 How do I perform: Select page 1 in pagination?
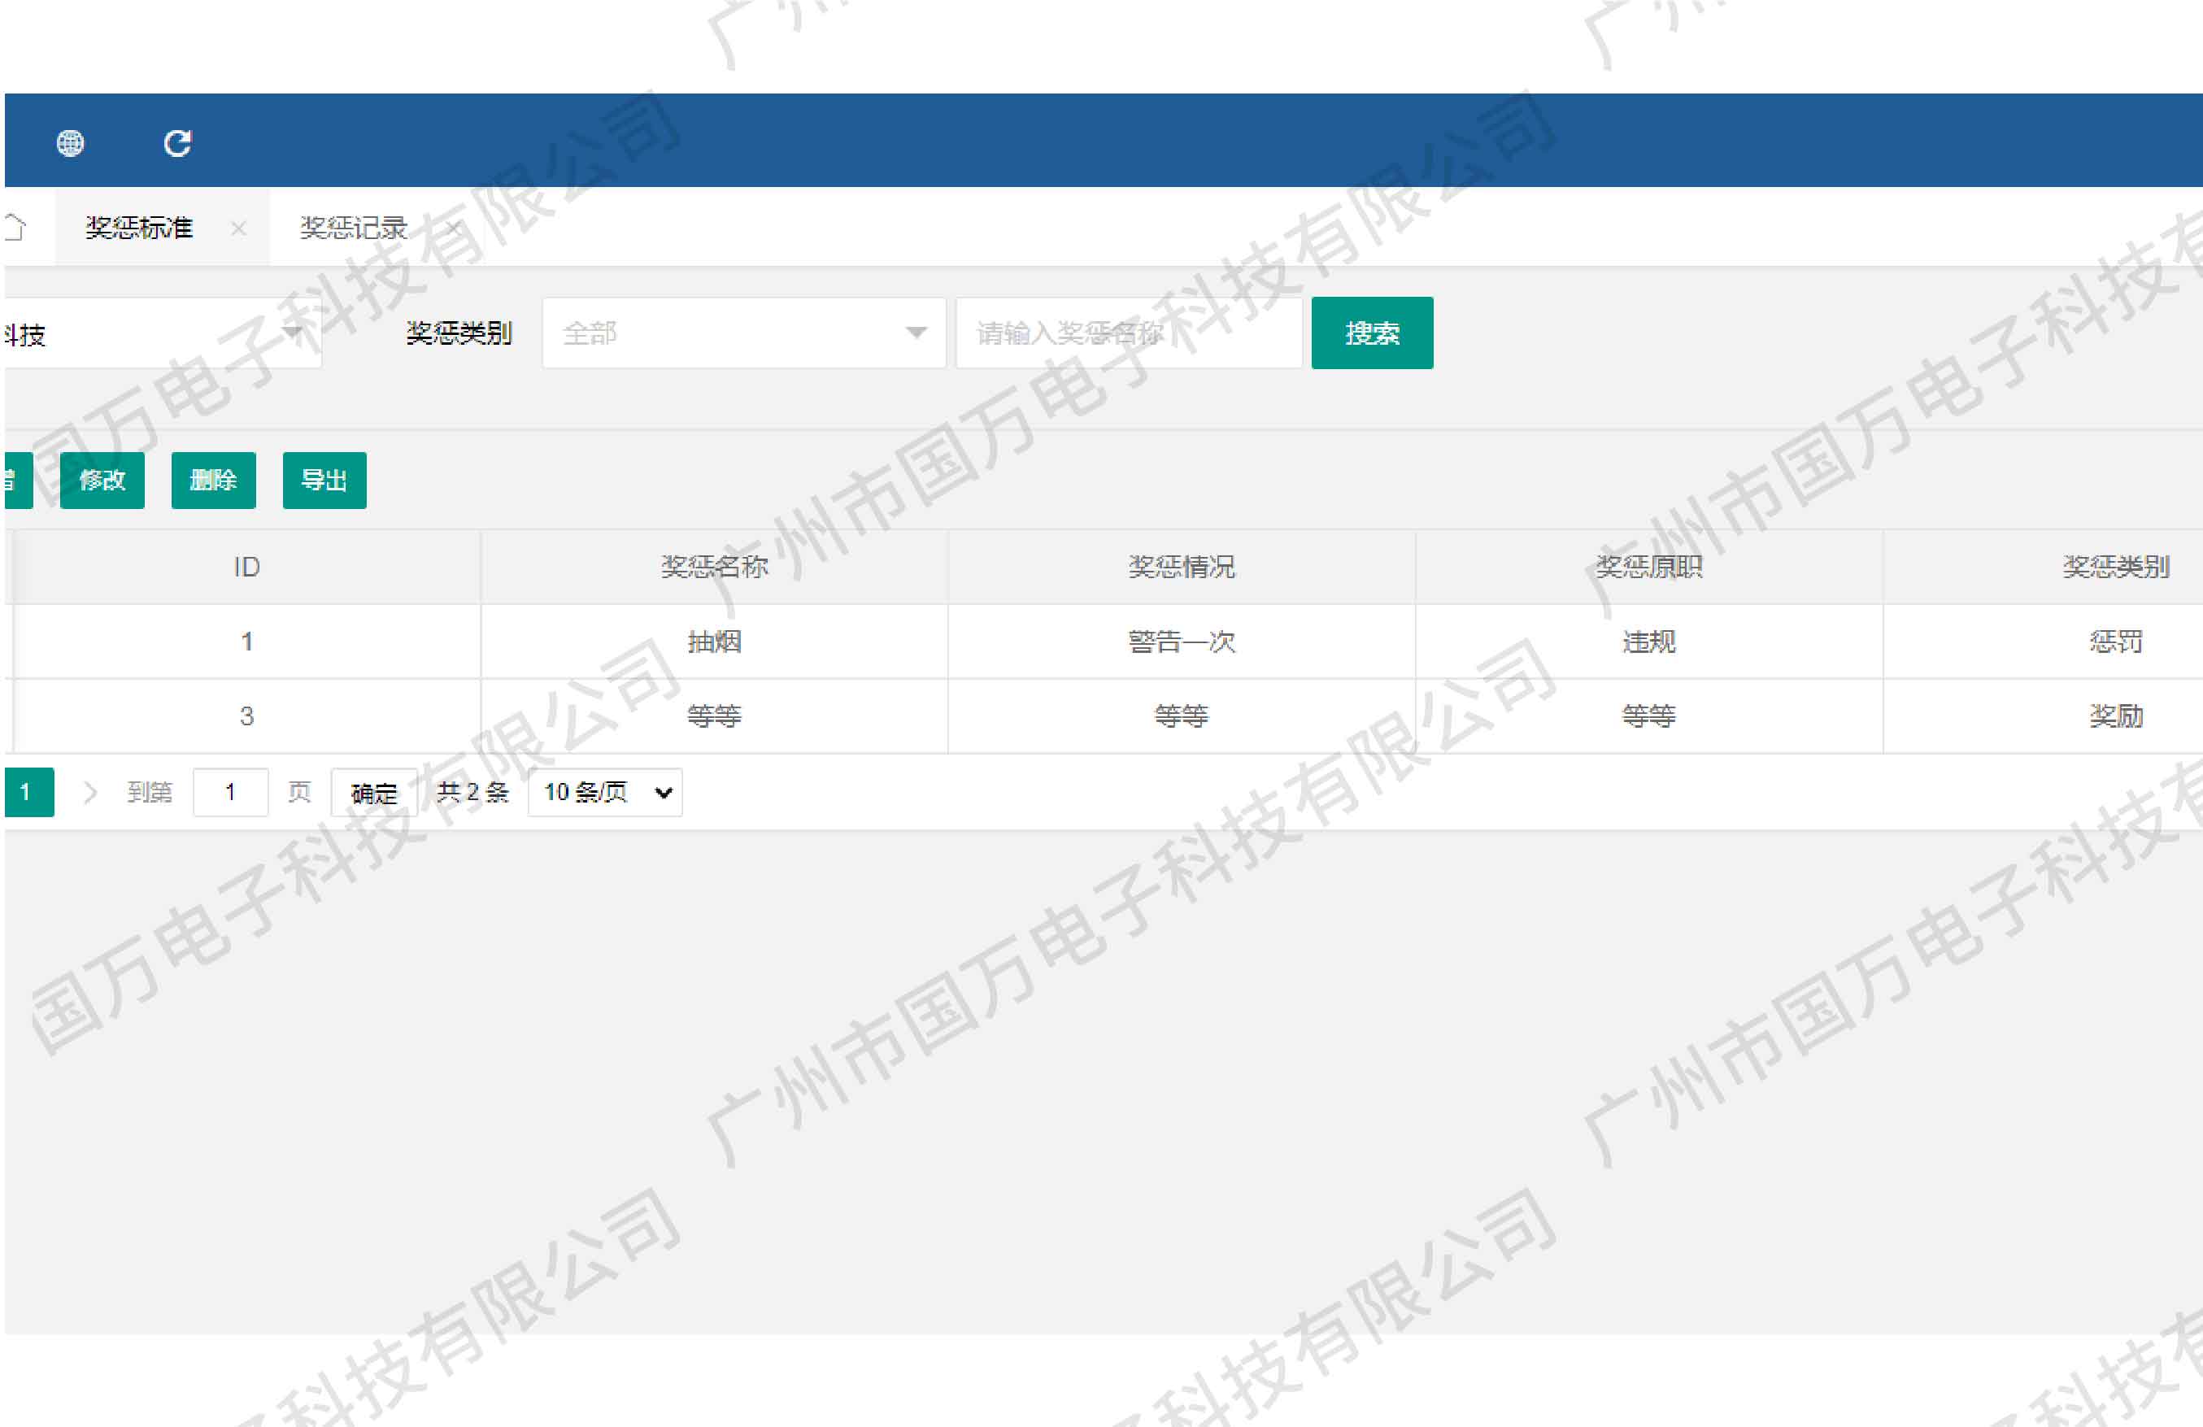pos(26,792)
